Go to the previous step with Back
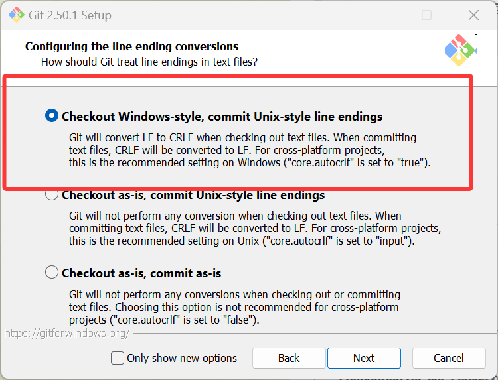The width and height of the screenshot is (498, 380). tap(289, 358)
